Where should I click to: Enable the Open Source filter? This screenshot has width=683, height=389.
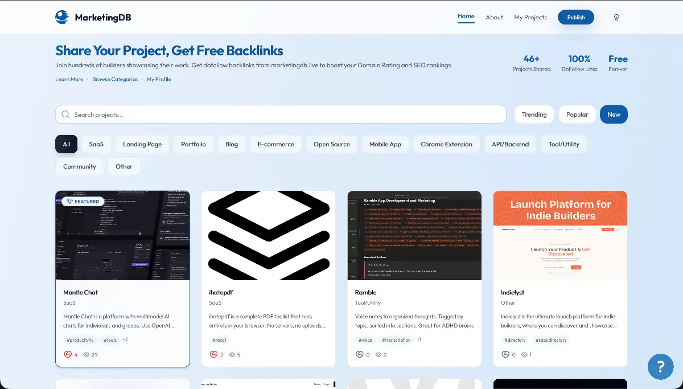click(x=332, y=144)
